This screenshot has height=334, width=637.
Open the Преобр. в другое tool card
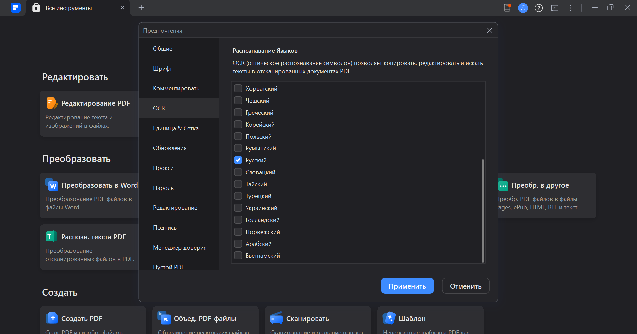pyautogui.click(x=547, y=195)
